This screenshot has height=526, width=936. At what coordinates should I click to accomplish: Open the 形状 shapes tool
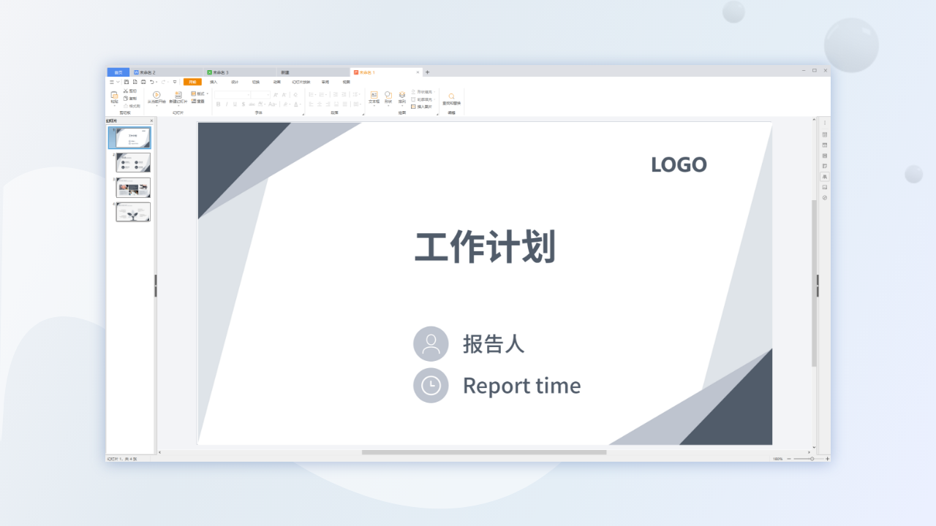pyautogui.click(x=388, y=99)
